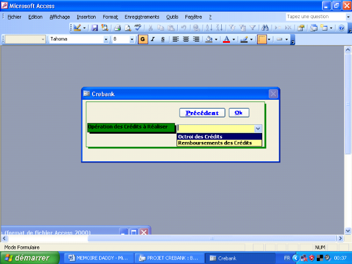Click the Opération des Crédits combo arrow
Viewport: 352px width, 264px height.
(258, 128)
